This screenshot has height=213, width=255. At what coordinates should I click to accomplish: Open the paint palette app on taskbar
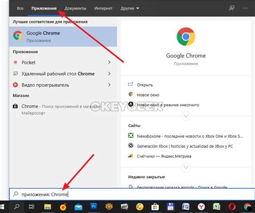click(140, 207)
